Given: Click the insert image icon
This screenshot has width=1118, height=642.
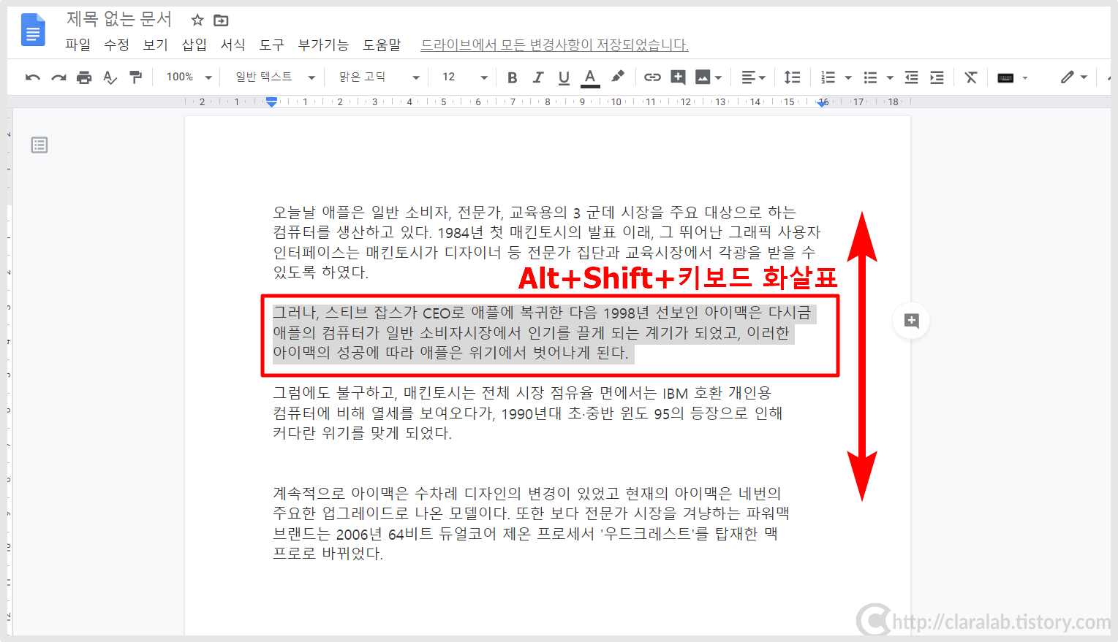Looking at the screenshot, I should [703, 77].
